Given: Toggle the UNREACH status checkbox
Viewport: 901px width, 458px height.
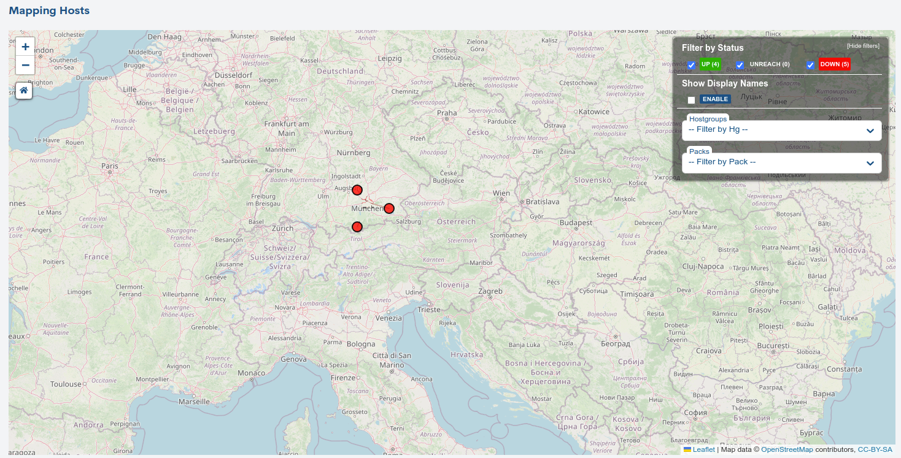Looking at the screenshot, I should 740,65.
